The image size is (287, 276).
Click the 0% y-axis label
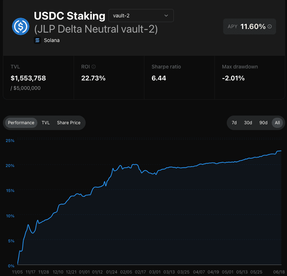[11, 266]
